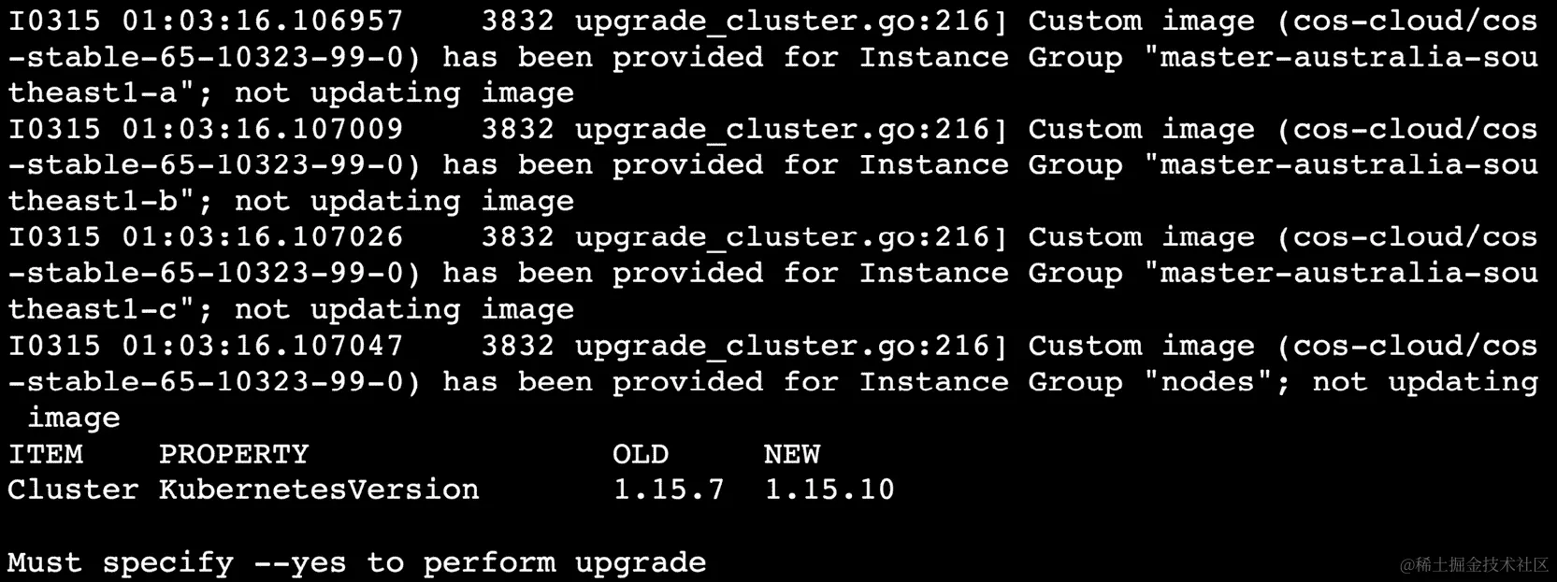
Task: Click the Cluster item text
Action: tap(74, 490)
